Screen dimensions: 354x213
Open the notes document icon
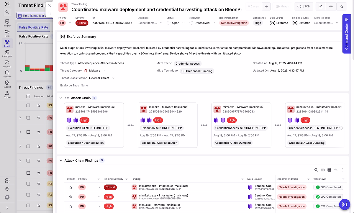click(320, 6)
